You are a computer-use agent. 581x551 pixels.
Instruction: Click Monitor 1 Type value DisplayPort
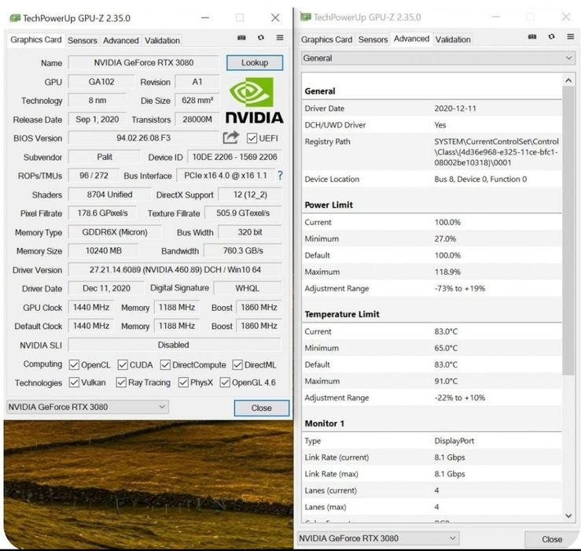tap(454, 441)
